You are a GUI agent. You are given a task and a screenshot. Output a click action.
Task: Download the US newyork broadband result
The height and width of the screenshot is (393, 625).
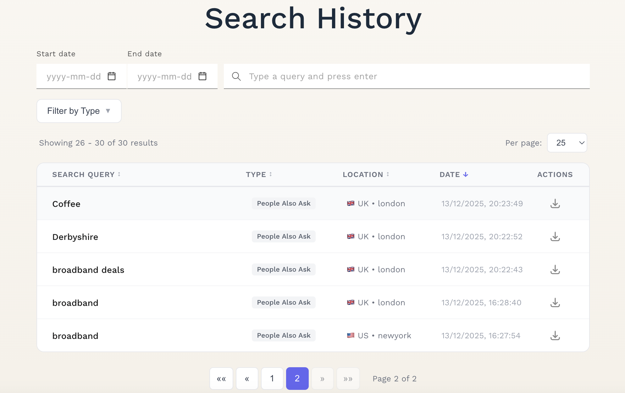tap(555, 335)
